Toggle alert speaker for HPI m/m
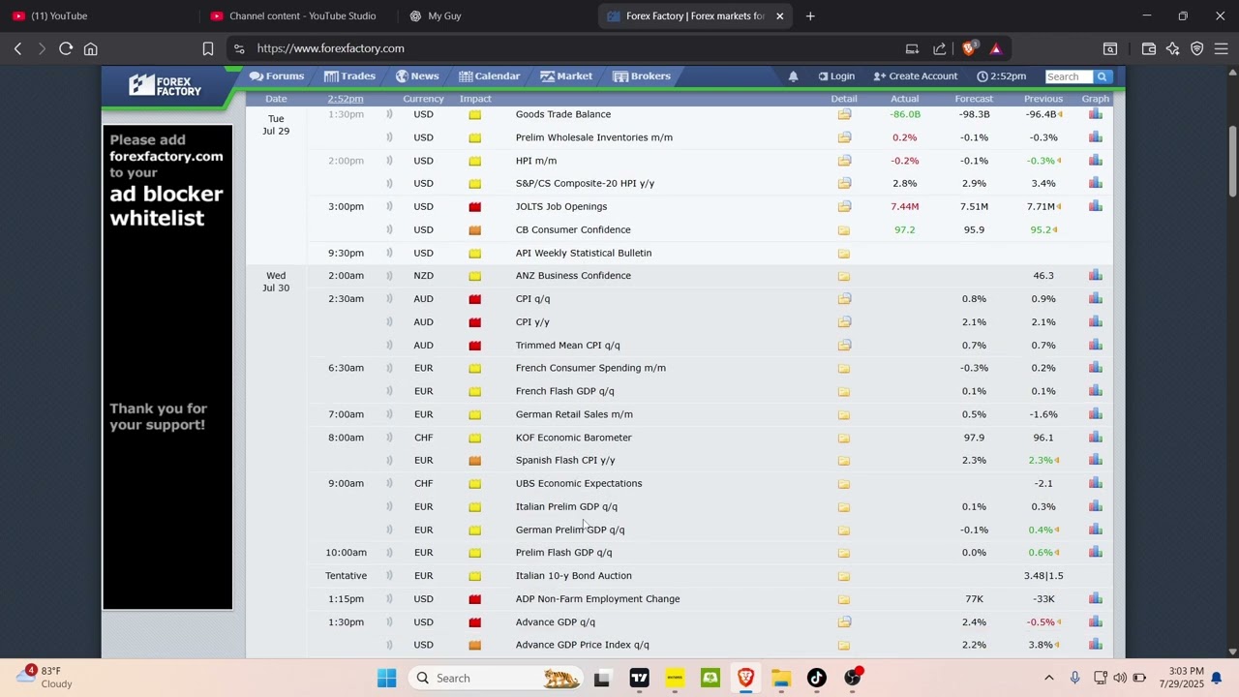Image resolution: width=1239 pixels, height=697 pixels. click(389, 161)
